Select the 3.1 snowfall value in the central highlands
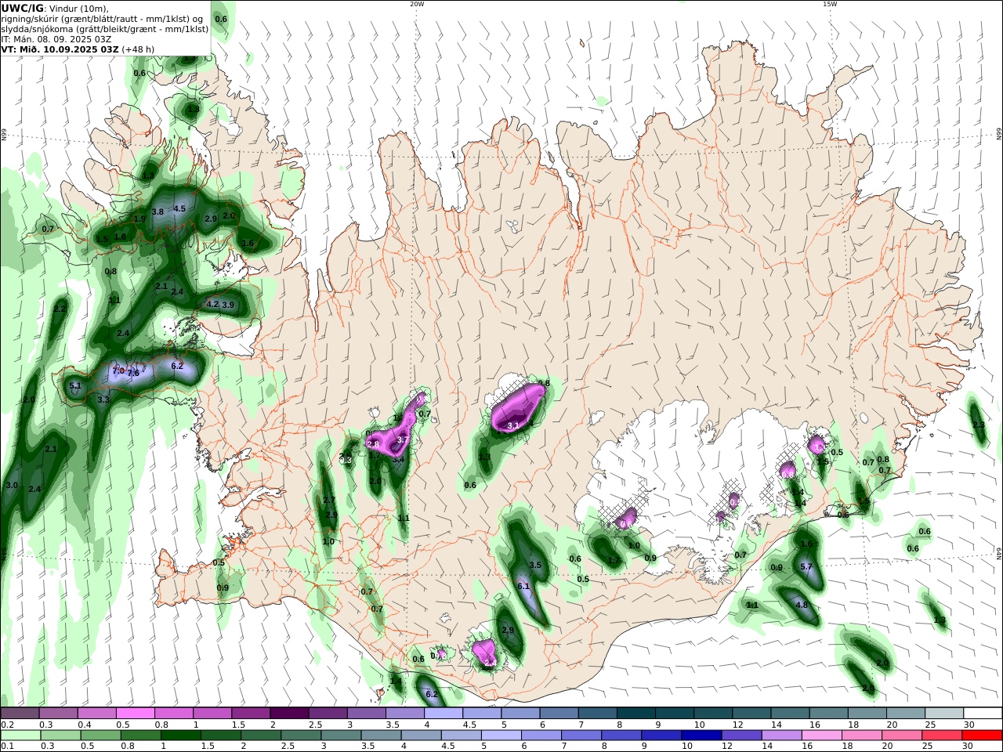1003x752 pixels. (x=514, y=425)
